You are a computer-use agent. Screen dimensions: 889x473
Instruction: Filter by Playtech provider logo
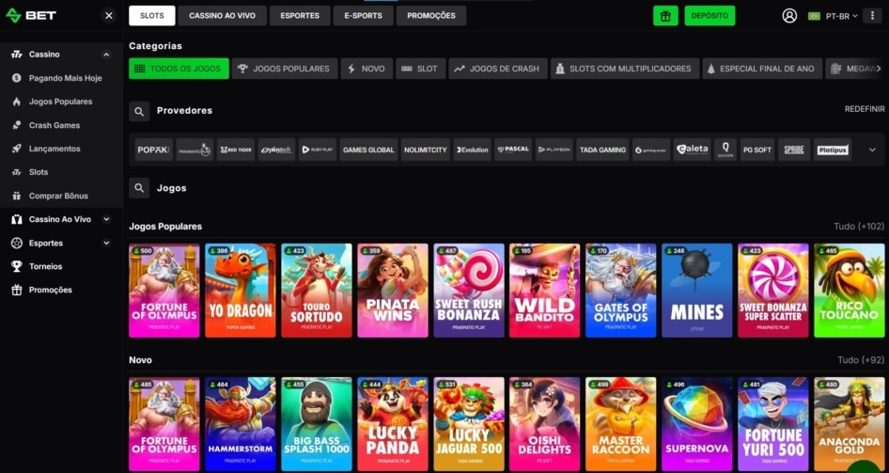pyautogui.click(x=276, y=150)
